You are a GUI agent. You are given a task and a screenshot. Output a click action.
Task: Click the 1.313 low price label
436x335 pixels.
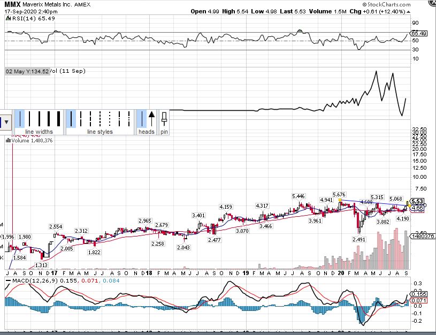pyautogui.click(x=41, y=265)
